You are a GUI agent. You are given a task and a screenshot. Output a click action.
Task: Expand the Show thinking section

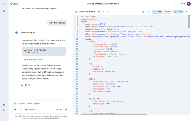point(28,32)
